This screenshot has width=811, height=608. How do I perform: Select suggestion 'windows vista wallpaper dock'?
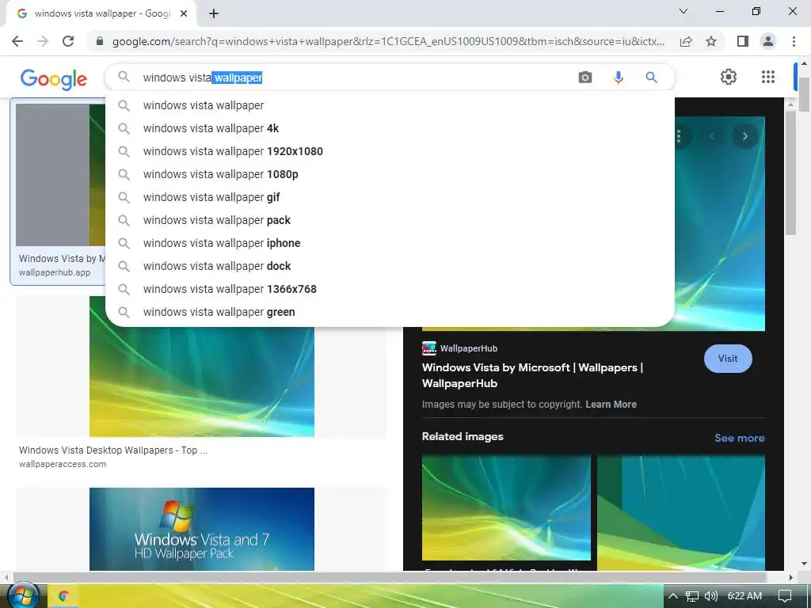tap(390, 266)
